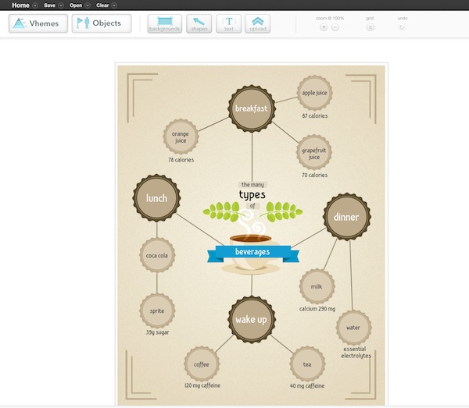
Task: Click the Home menu label
Action: pos(20,5)
